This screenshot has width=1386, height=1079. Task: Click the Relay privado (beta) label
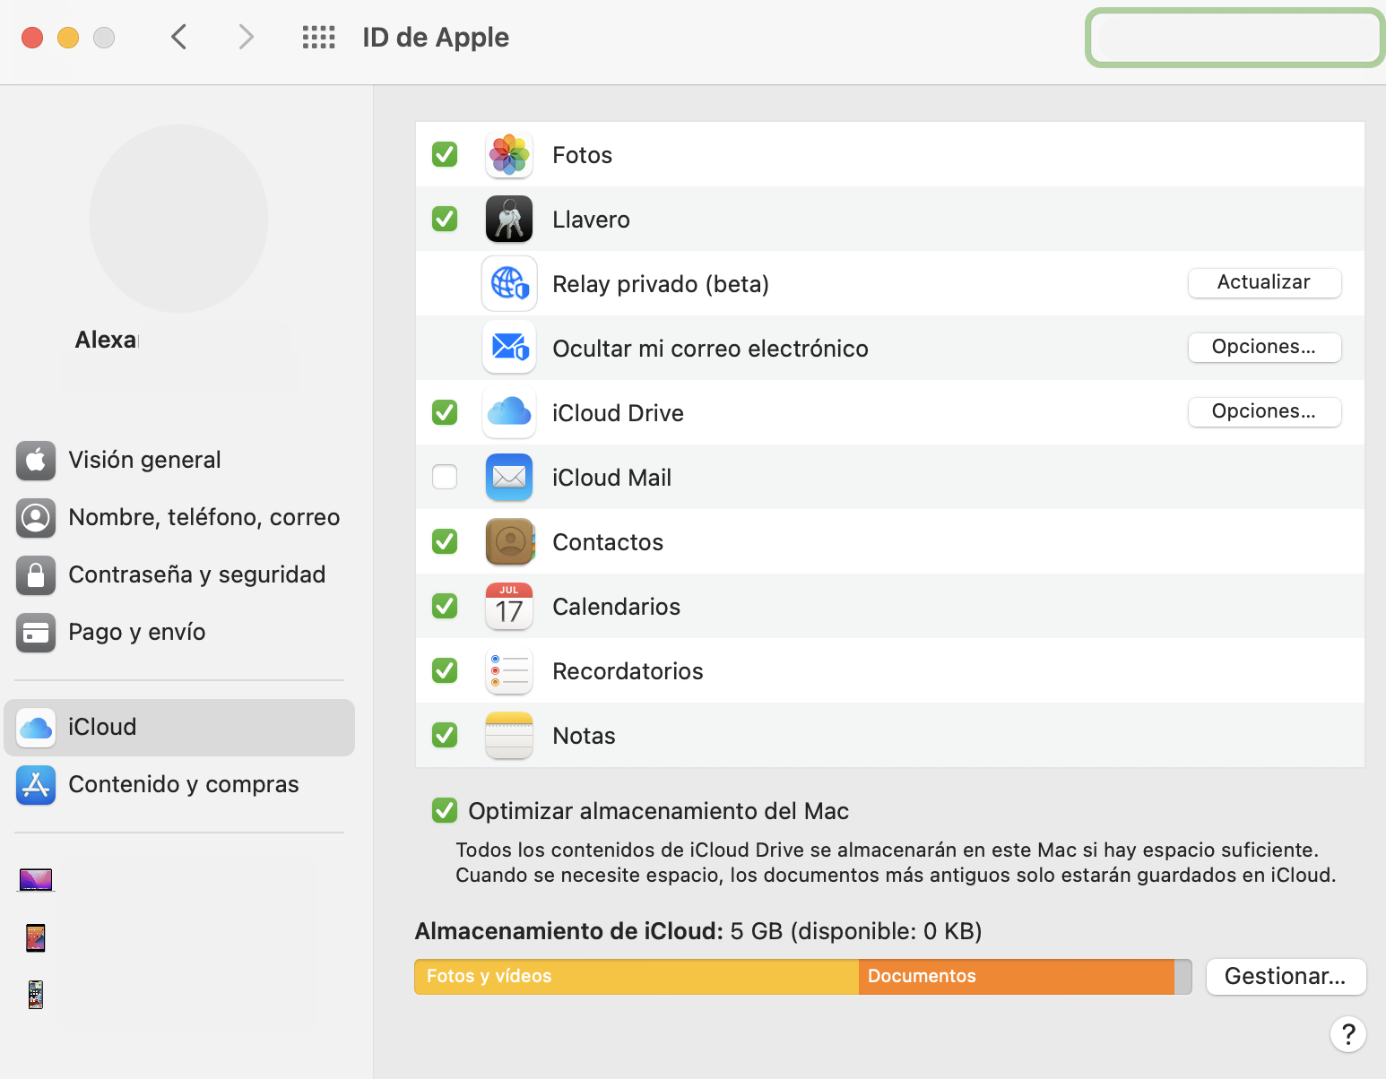(x=661, y=285)
